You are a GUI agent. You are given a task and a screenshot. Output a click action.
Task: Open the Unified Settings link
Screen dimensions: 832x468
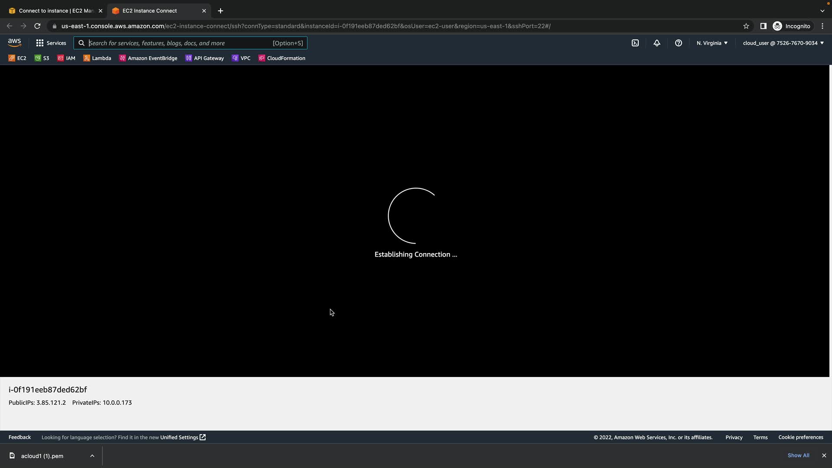tap(182, 437)
